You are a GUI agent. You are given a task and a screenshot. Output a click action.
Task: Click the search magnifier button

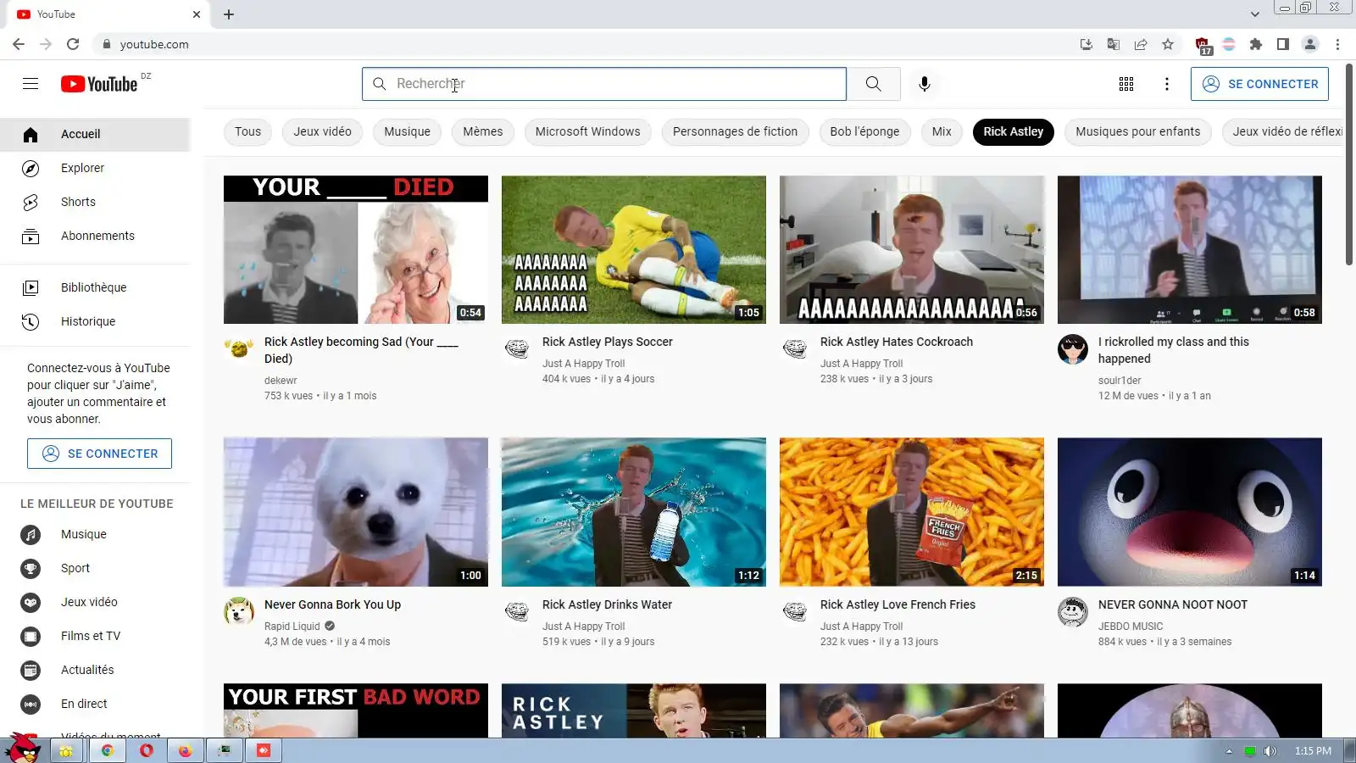[873, 84]
